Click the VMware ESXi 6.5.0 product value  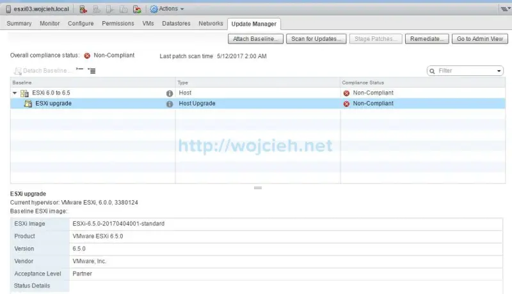pos(98,236)
